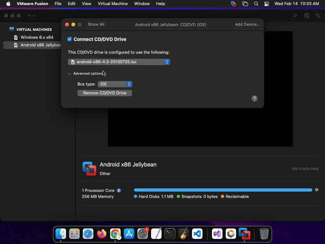Click the disk usage bar

[x=223, y=190]
